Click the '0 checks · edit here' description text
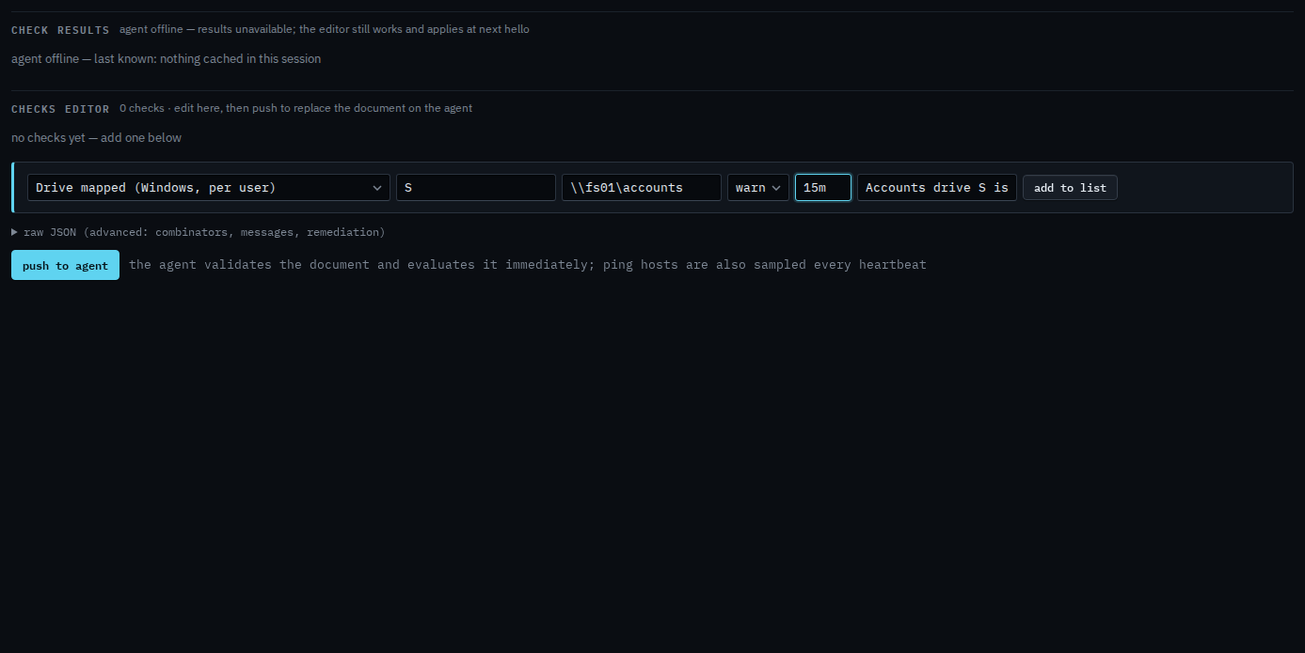1305x653 pixels. click(295, 108)
